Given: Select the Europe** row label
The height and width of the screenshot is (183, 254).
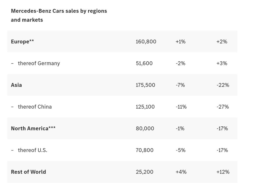Looking at the screenshot, I should (22, 42).
